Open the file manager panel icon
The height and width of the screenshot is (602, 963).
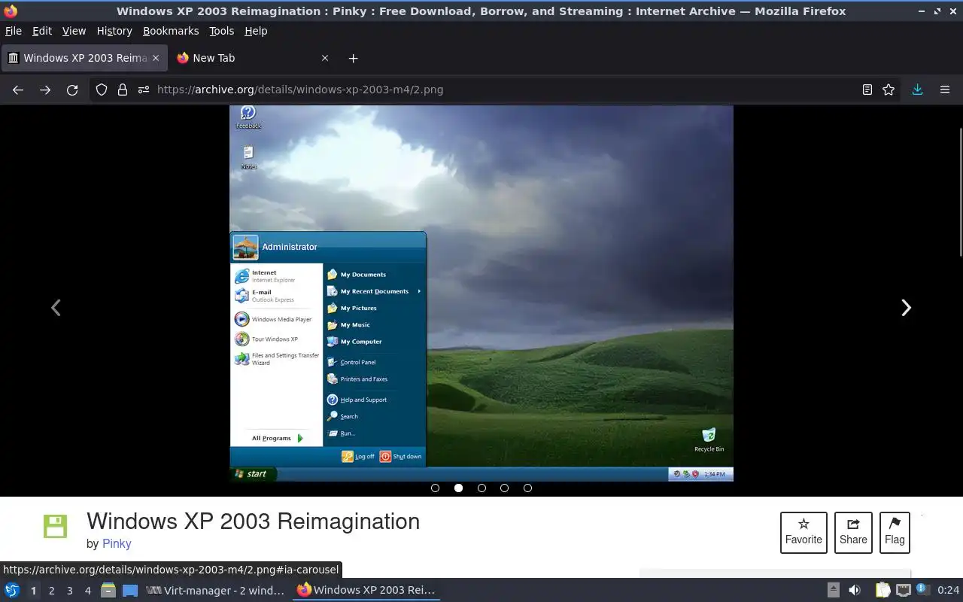point(108,590)
